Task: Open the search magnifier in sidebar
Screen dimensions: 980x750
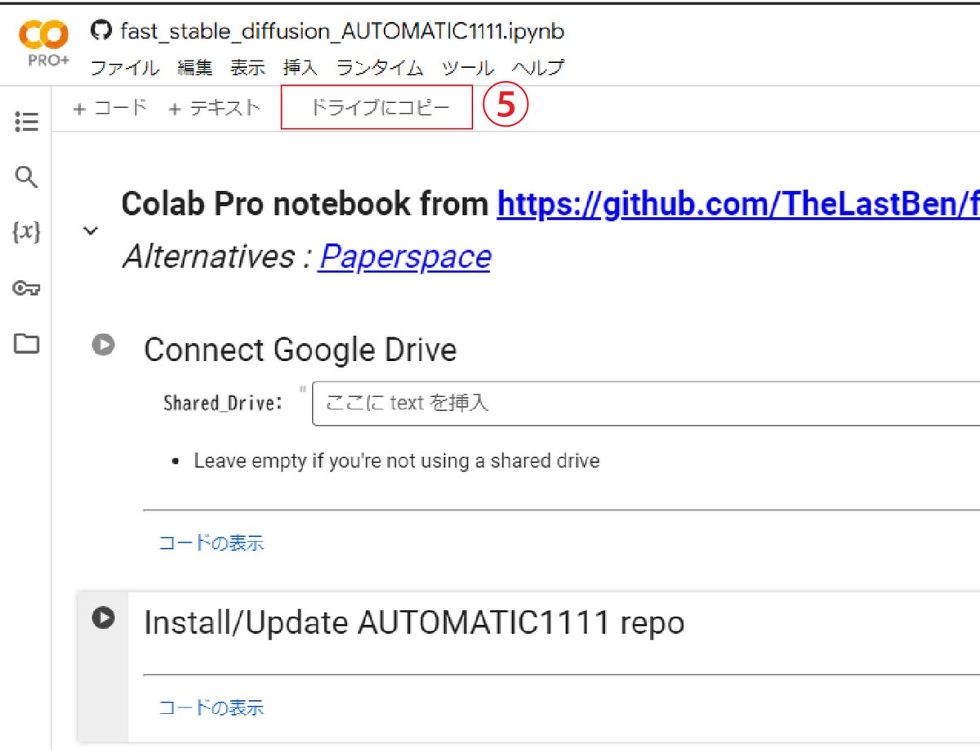Action: point(26,177)
